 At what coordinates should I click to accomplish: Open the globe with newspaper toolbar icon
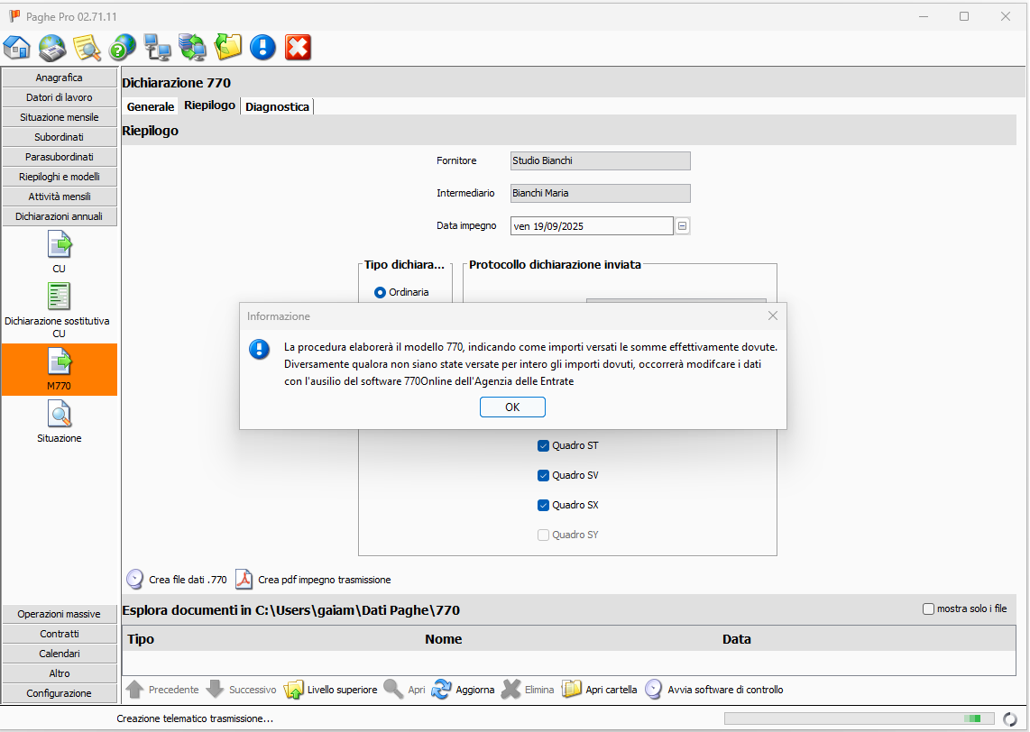tap(52, 47)
